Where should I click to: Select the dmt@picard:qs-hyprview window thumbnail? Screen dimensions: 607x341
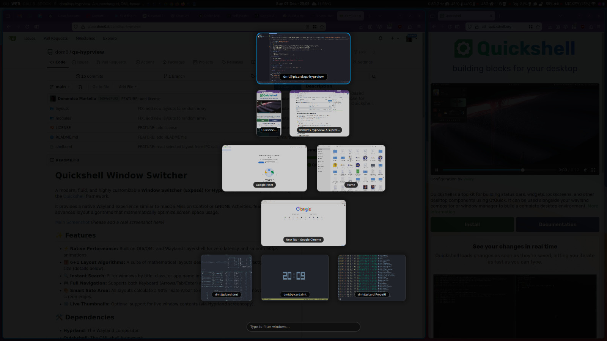(303, 58)
